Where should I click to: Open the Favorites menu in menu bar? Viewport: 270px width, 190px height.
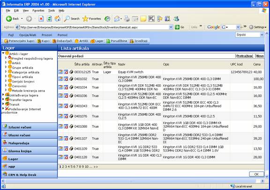click(38, 11)
